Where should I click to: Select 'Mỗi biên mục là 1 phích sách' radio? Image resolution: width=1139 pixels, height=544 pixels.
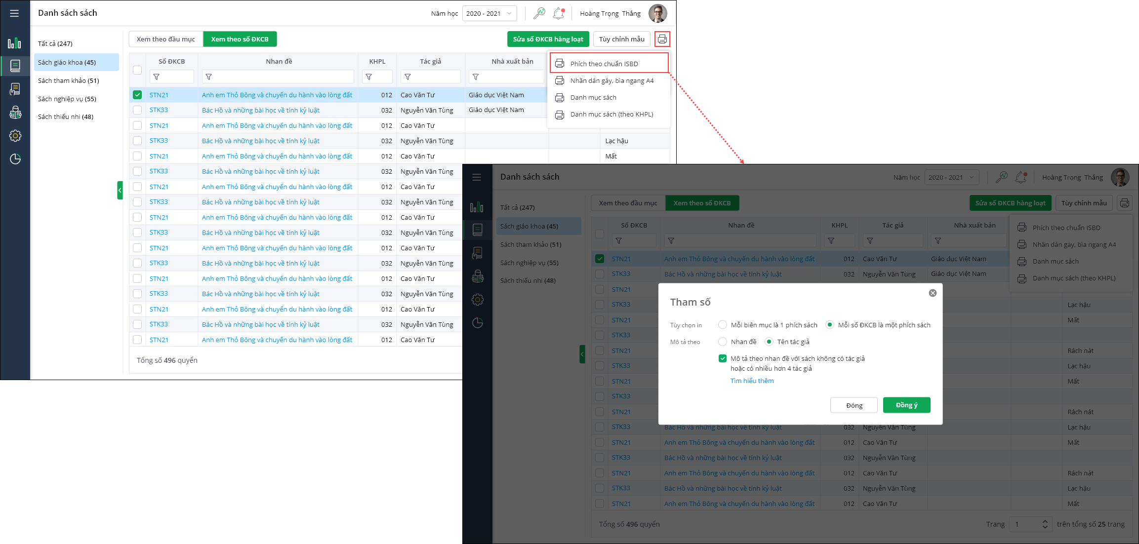(723, 325)
